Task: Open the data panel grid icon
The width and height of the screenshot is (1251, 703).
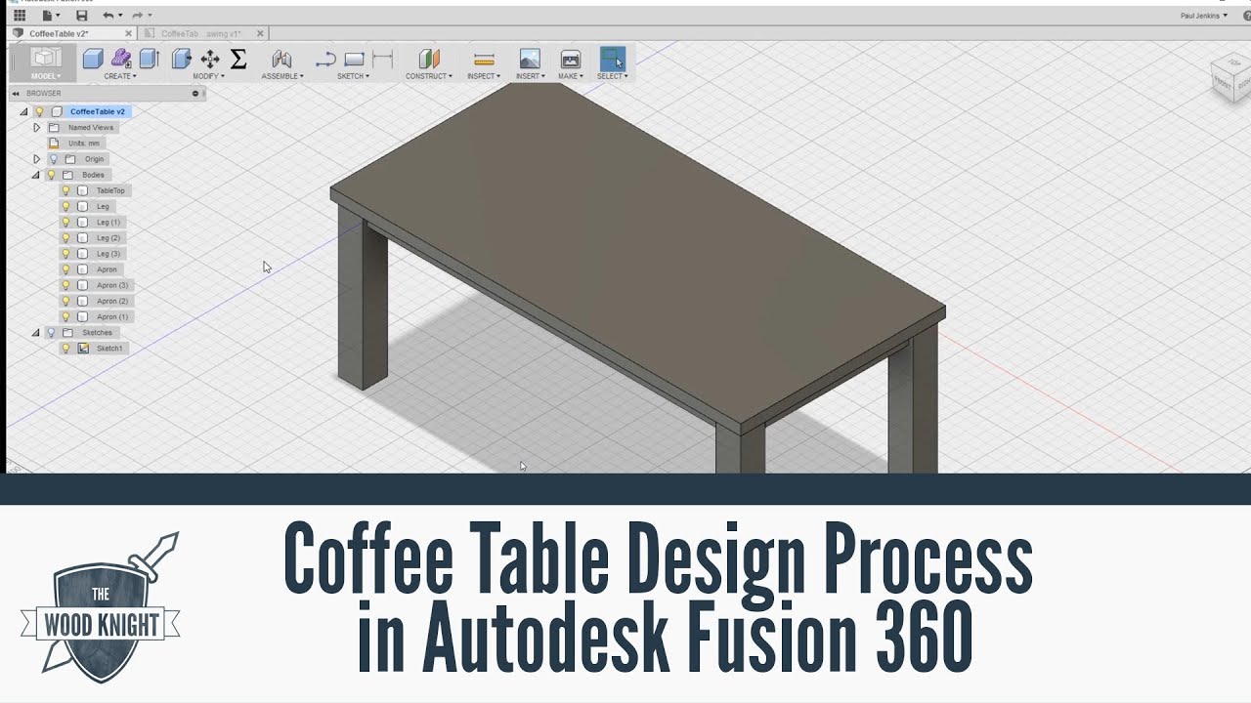Action: (x=20, y=16)
